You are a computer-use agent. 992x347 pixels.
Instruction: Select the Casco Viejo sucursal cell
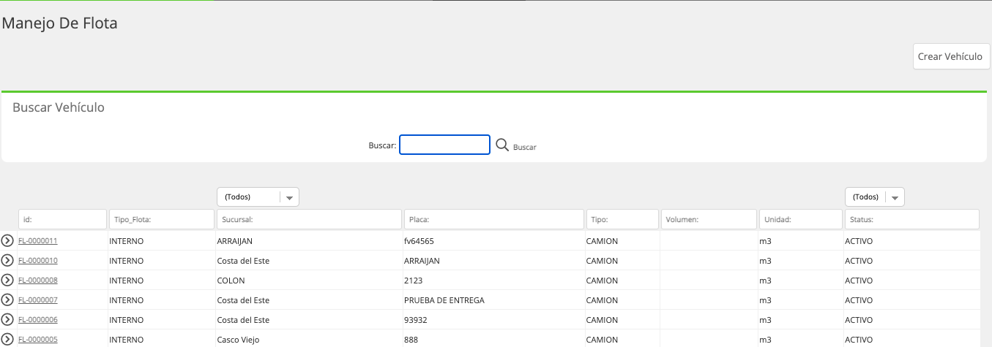click(238, 339)
